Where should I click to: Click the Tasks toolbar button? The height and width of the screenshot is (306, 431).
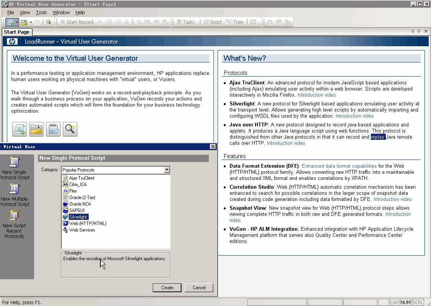185,22
